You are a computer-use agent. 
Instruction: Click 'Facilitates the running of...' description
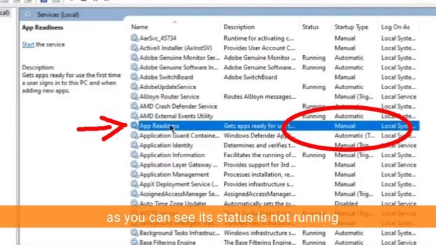click(x=260, y=155)
